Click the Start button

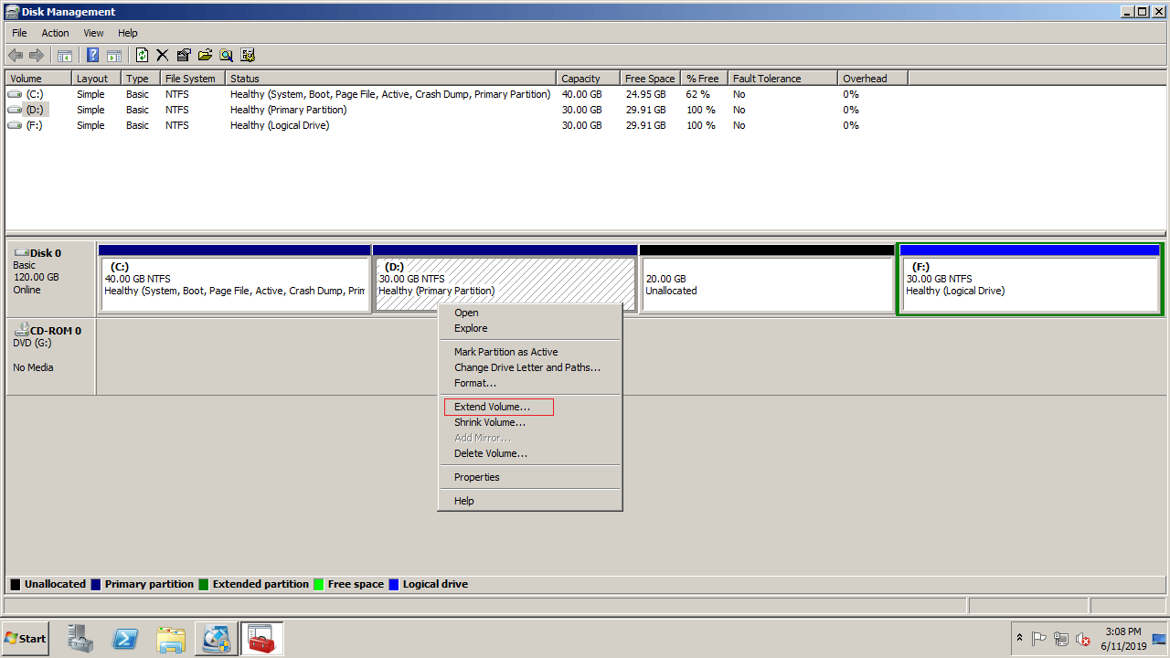(x=25, y=639)
